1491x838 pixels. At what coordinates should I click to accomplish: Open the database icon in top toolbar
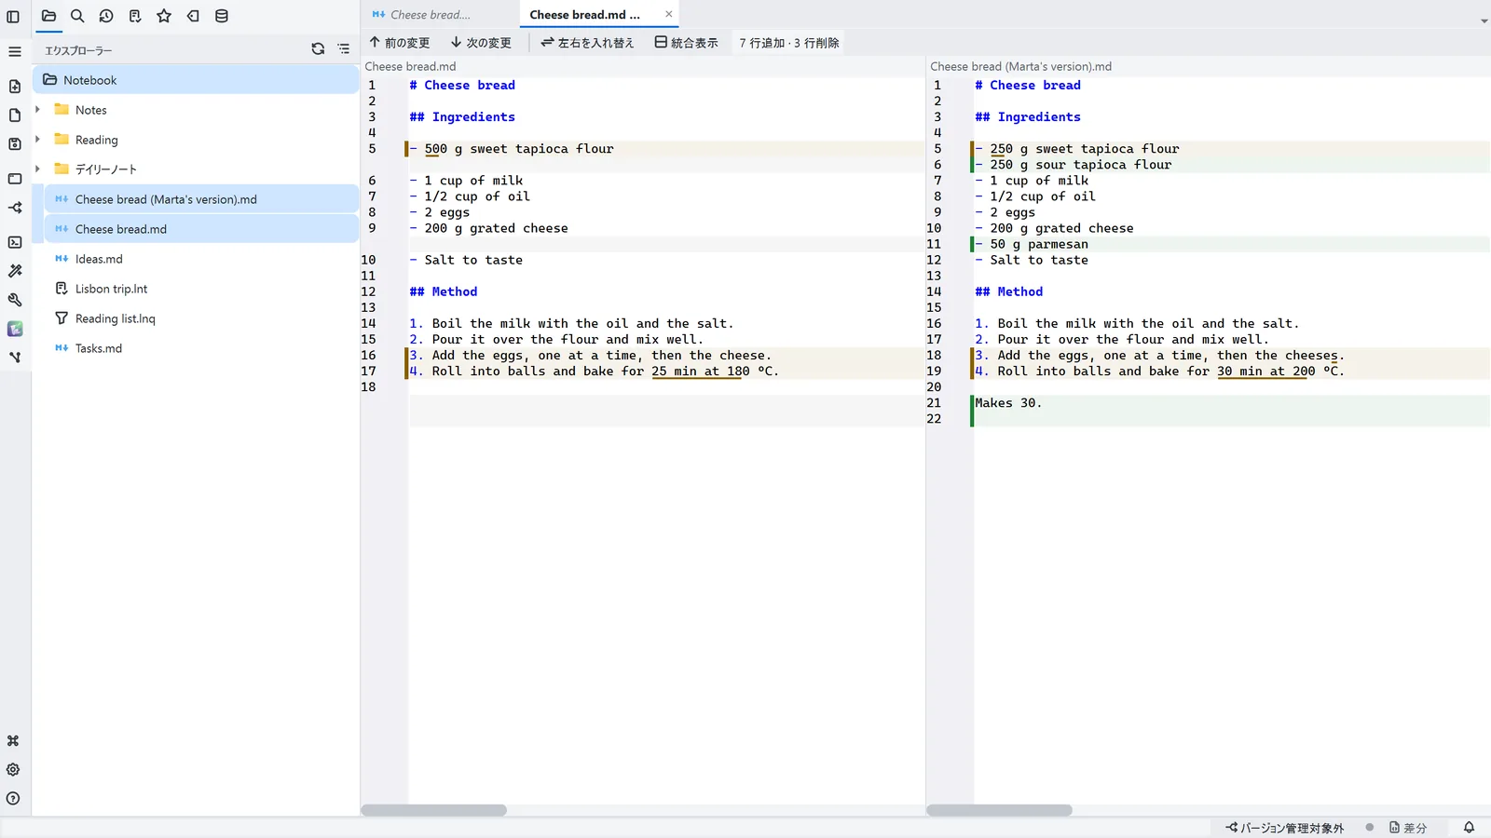point(222,16)
